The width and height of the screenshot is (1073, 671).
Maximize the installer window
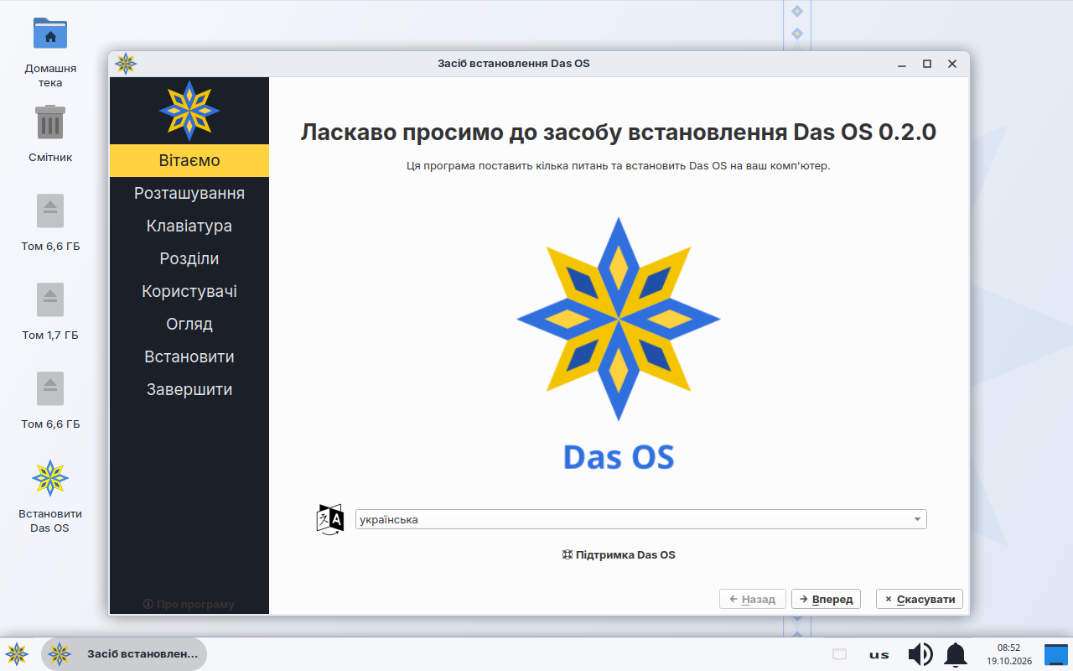[x=927, y=64]
